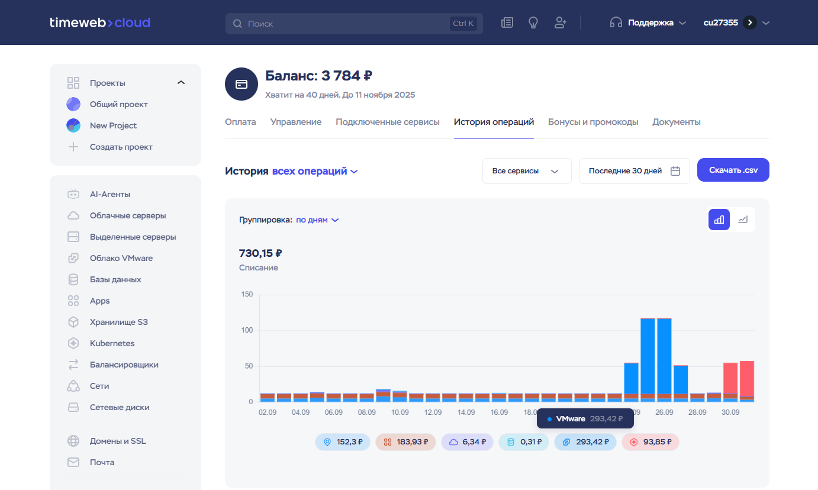Click the add user icon in header
Viewport: 818px width, 490px height.
[560, 23]
